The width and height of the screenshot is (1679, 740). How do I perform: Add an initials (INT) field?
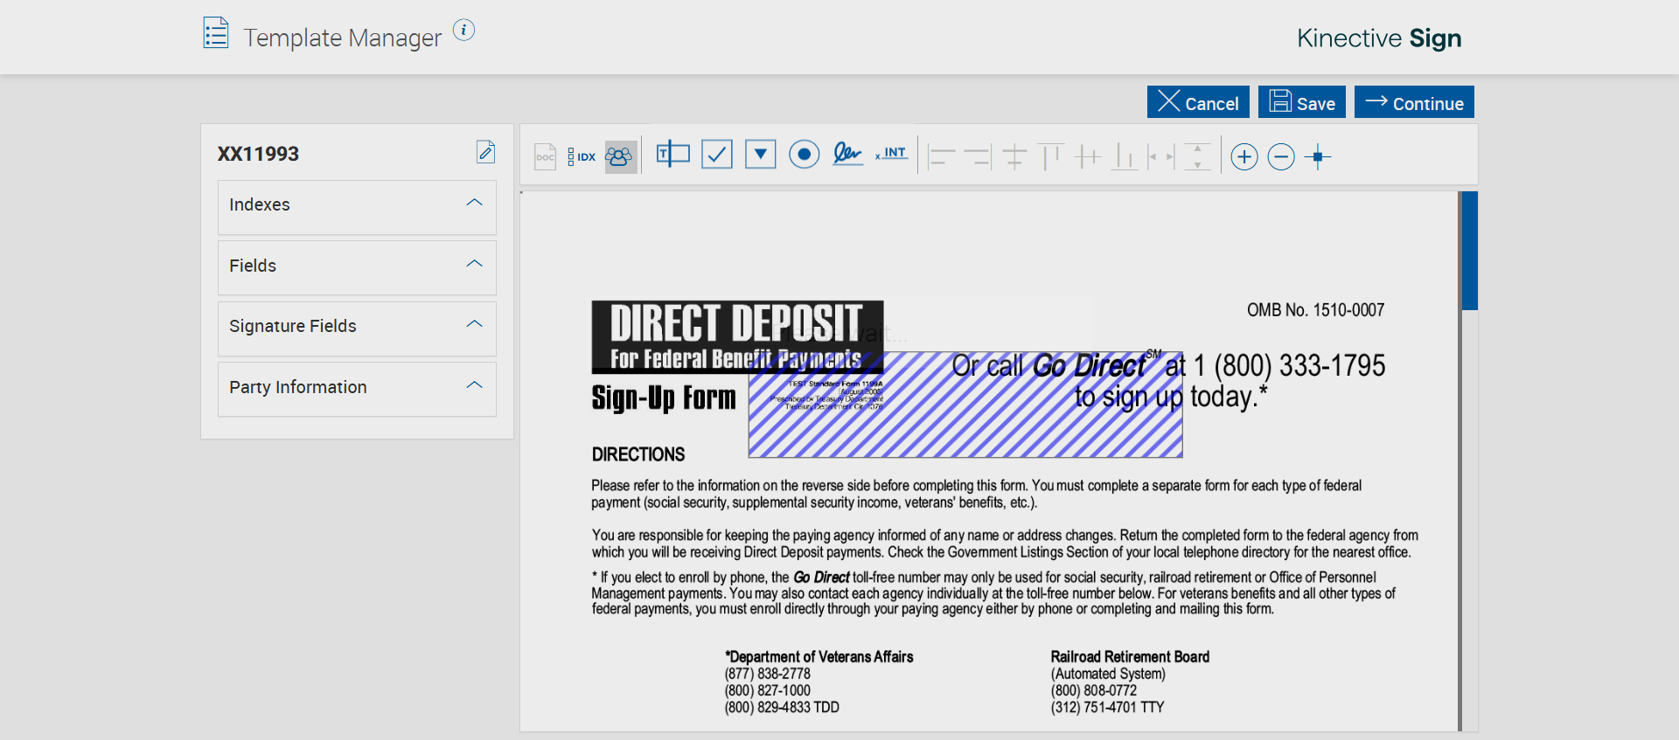[892, 154]
